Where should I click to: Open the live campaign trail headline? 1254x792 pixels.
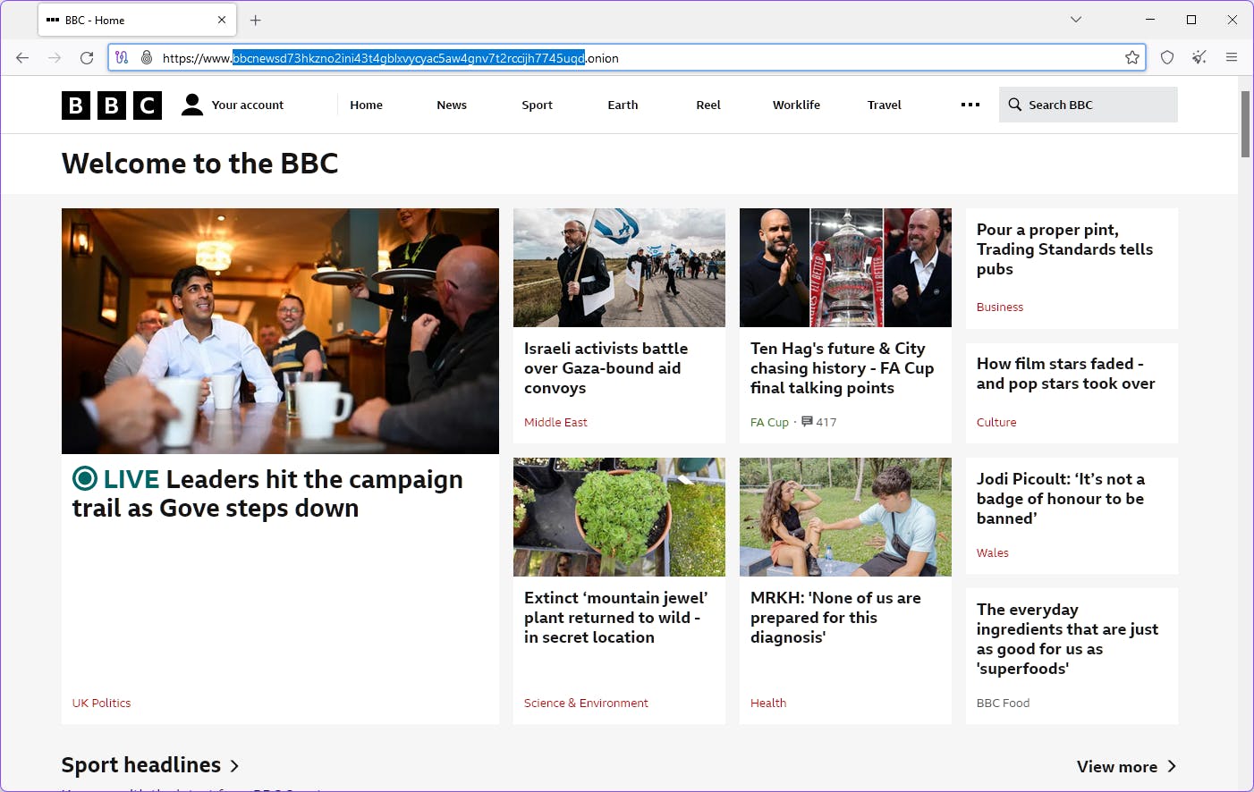(267, 493)
